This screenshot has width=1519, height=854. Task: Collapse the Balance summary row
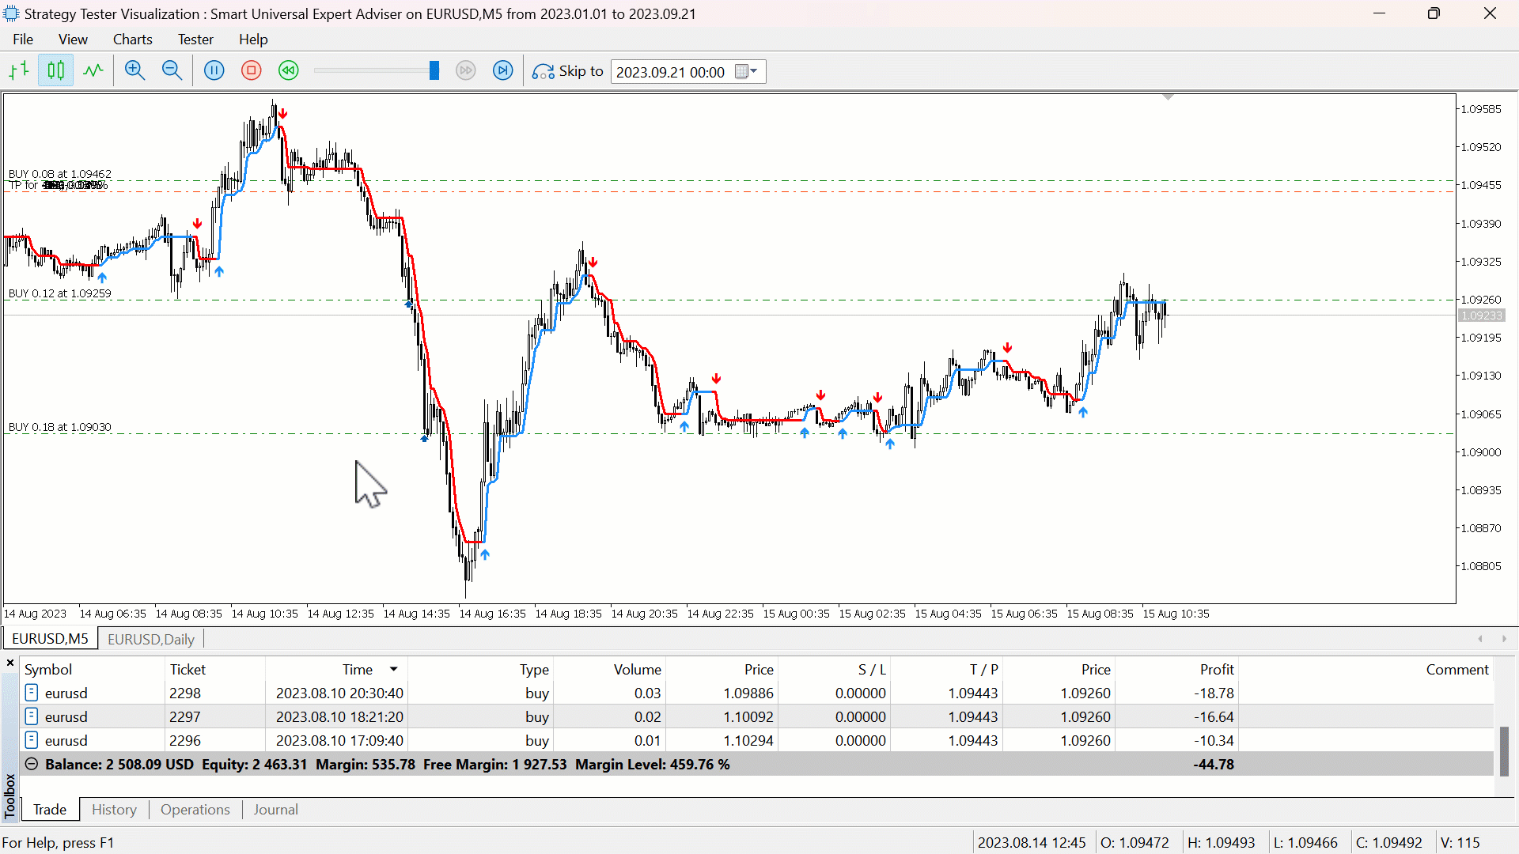32,765
